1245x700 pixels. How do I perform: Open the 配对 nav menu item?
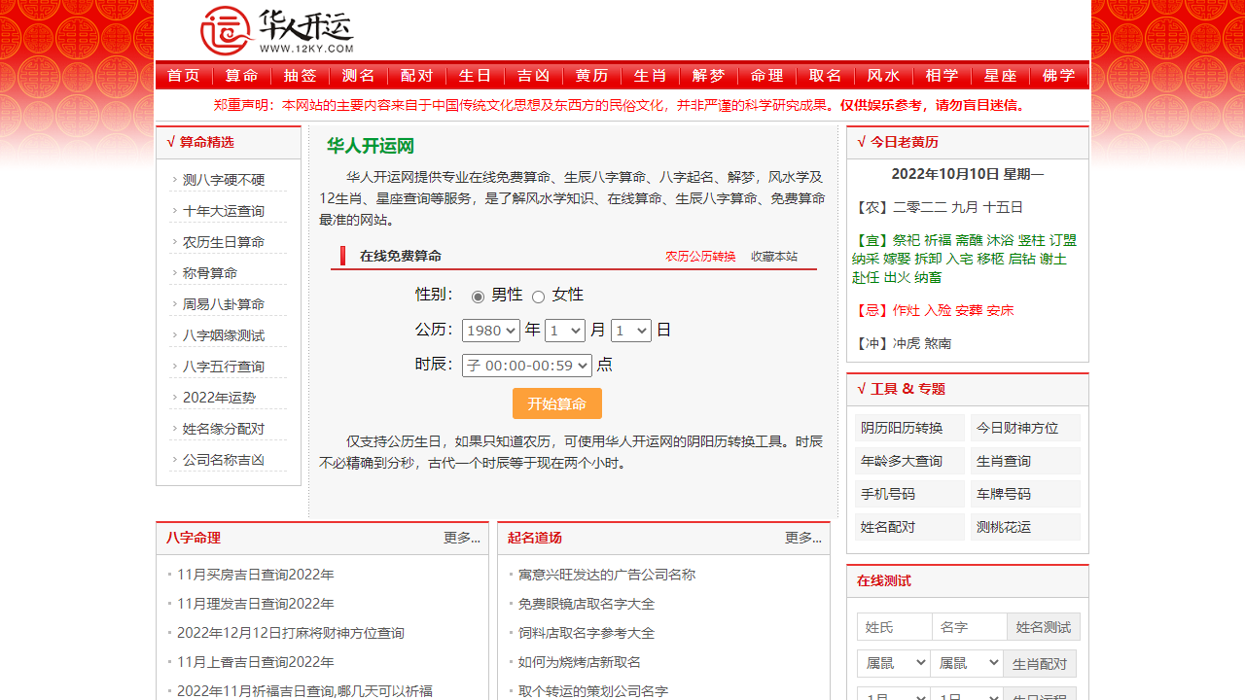(x=417, y=76)
